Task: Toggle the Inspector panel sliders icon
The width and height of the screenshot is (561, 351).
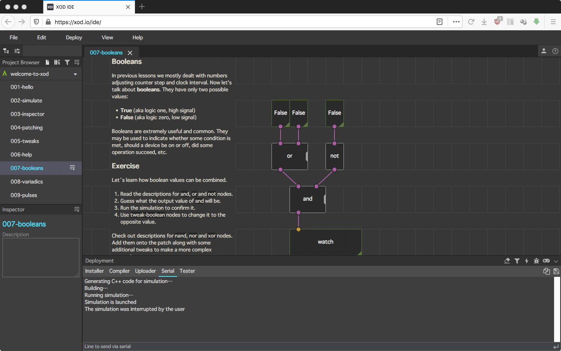Action: coord(17,51)
